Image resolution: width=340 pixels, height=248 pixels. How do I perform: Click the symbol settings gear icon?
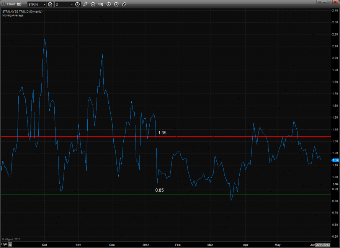[50, 4]
